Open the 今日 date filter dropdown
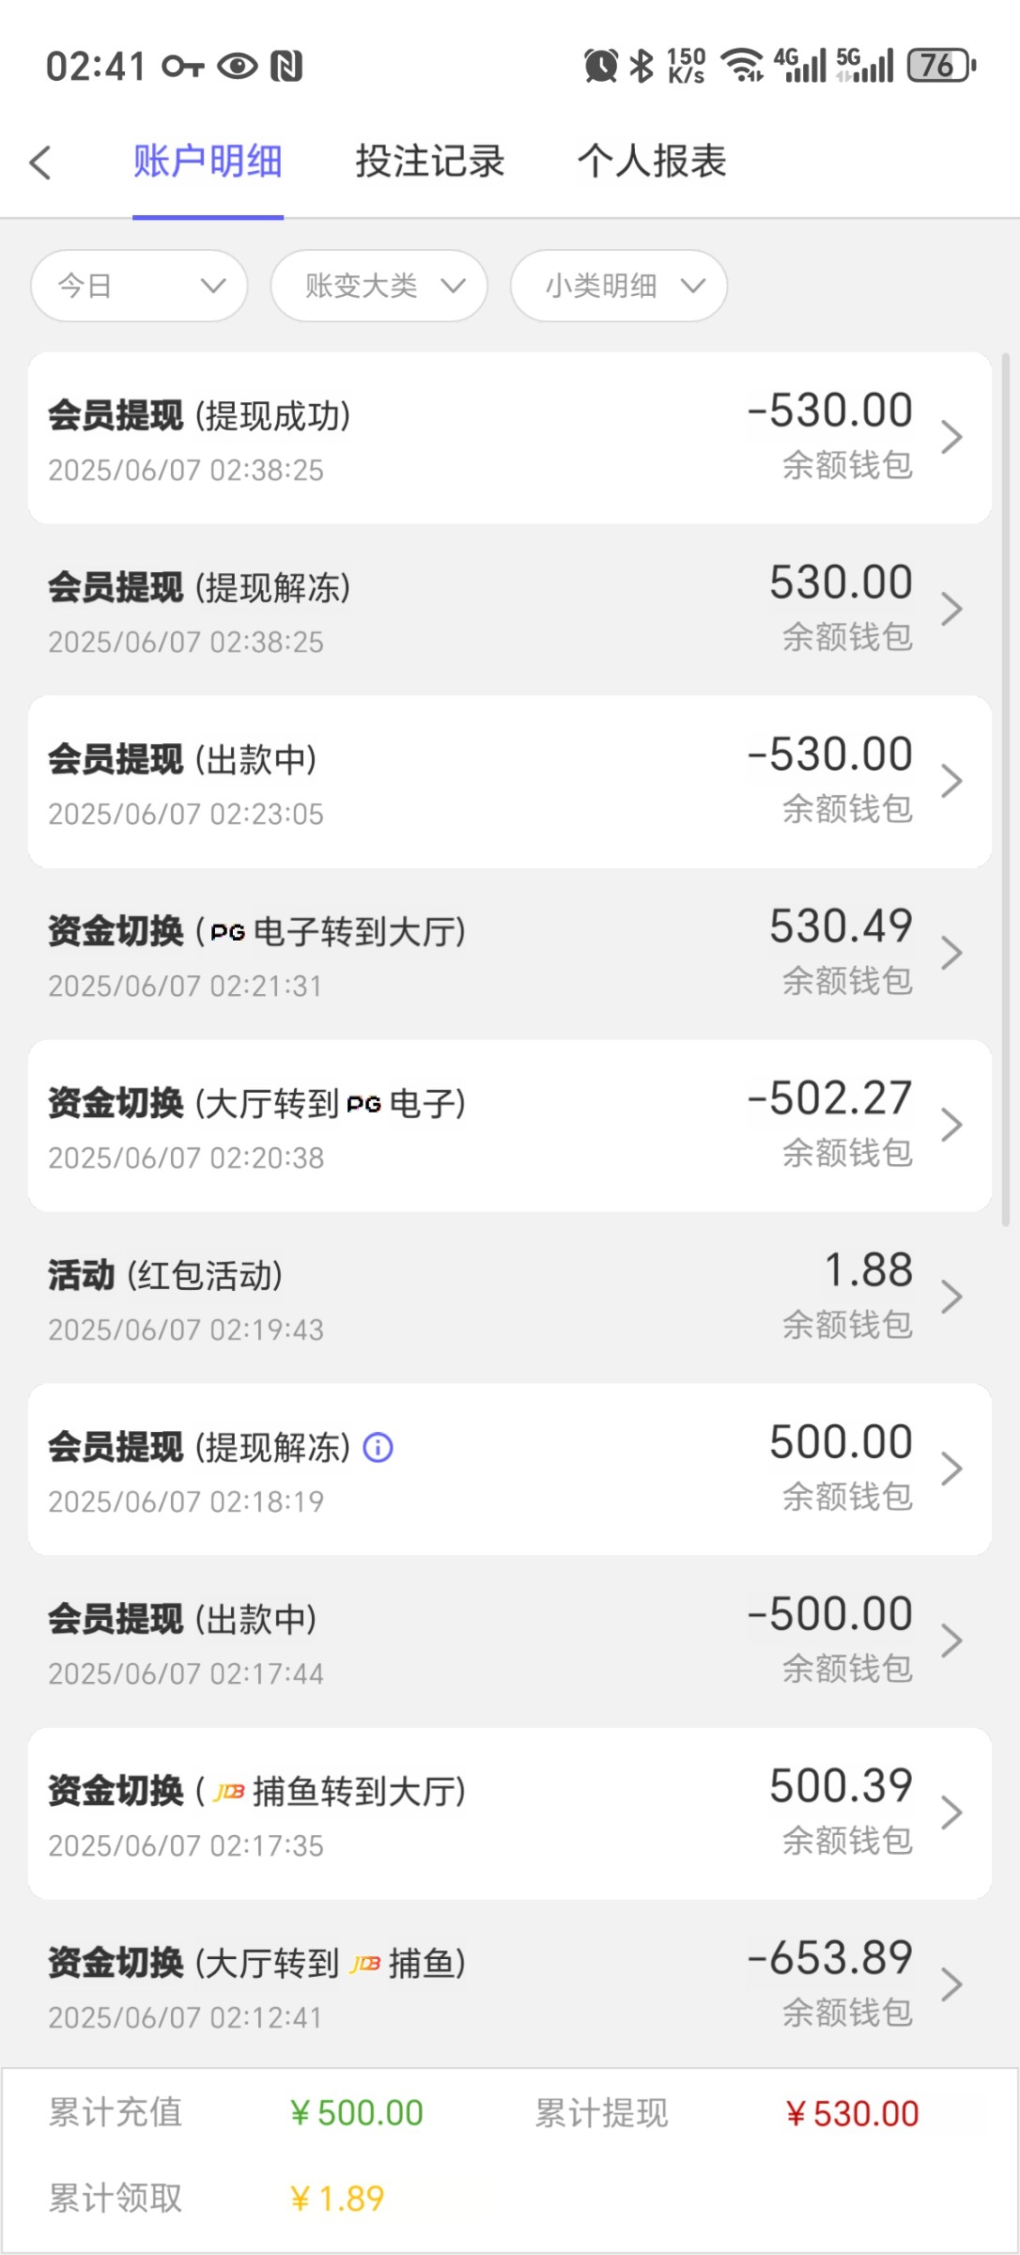 click(139, 286)
